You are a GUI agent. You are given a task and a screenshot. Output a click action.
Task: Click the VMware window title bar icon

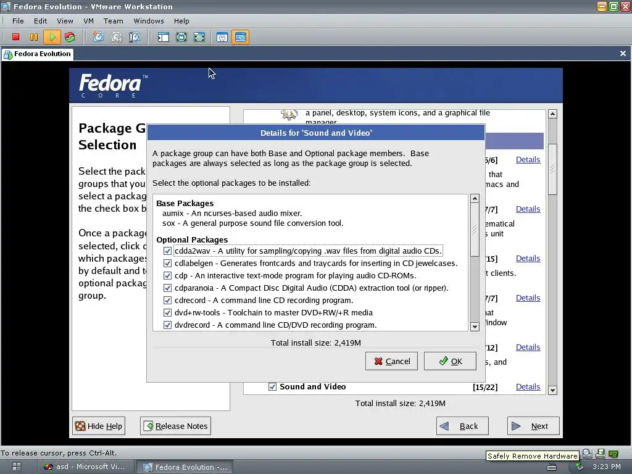6,6
